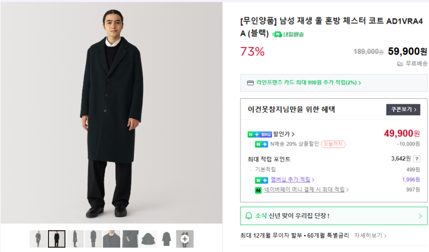
Task: Click the N+ 멤버십 badge beside 할인가
Action: pyautogui.click(x=260, y=134)
